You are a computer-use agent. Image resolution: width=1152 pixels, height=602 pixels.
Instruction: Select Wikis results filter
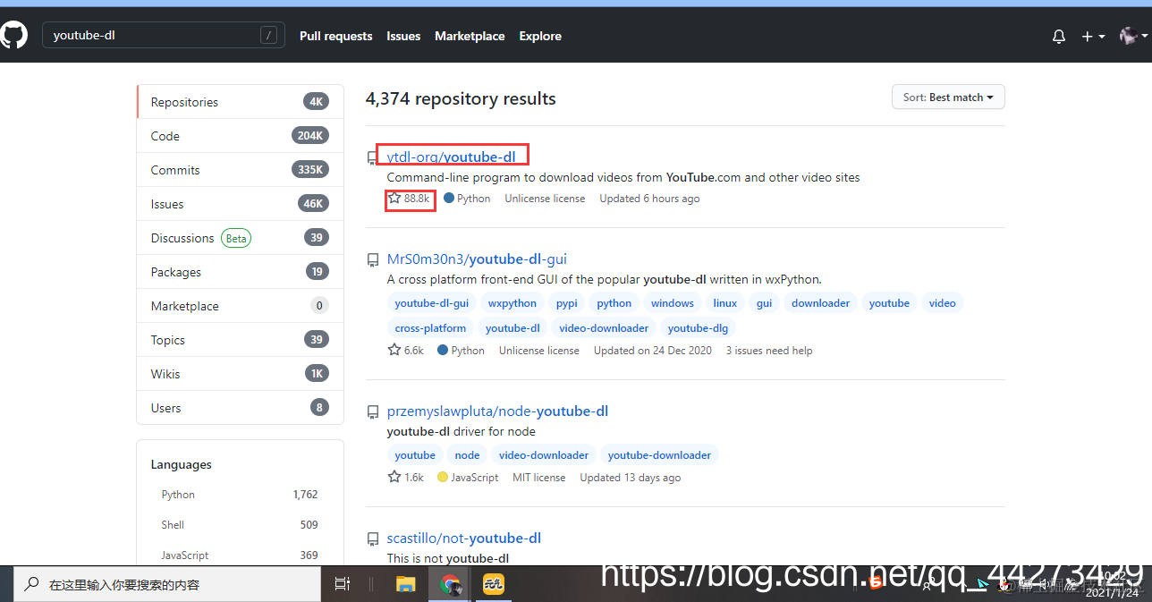point(240,374)
